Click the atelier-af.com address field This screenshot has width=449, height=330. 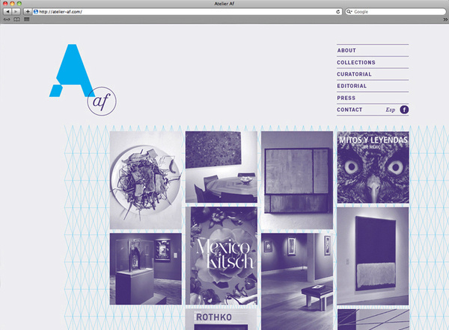coord(187,12)
